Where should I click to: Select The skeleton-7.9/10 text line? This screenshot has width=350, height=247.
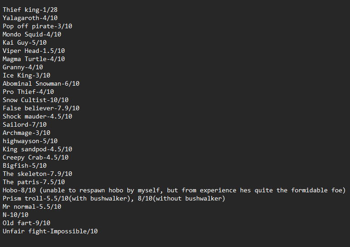(x=37, y=174)
